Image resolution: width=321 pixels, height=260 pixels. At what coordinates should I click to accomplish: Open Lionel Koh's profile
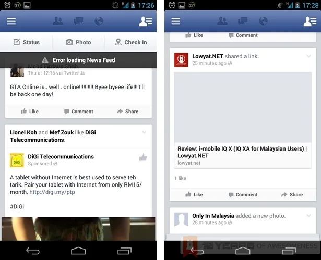pos(23,132)
